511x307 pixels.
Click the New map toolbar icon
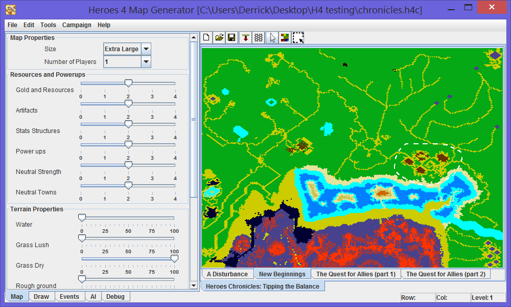(x=206, y=38)
